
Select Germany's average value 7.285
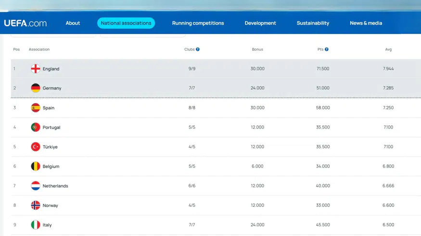pos(388,88)
